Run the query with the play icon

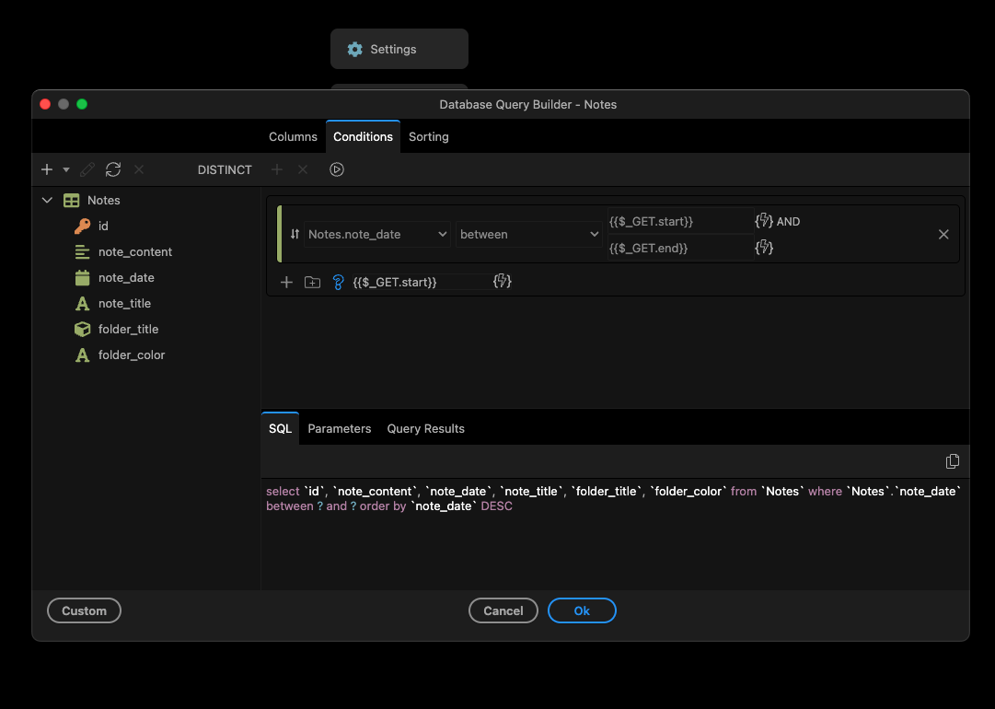pos(337,169)
